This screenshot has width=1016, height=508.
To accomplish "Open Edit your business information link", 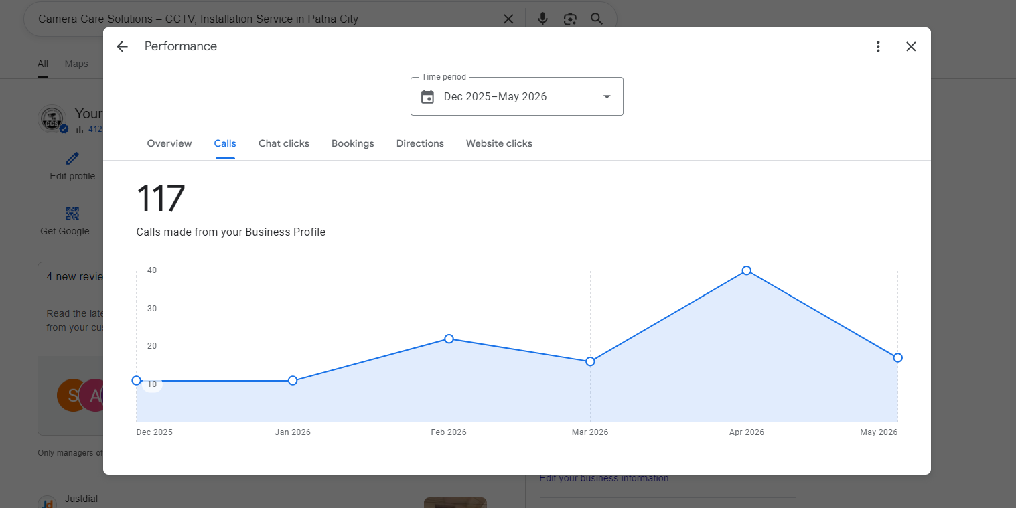I will pos(604,478).
